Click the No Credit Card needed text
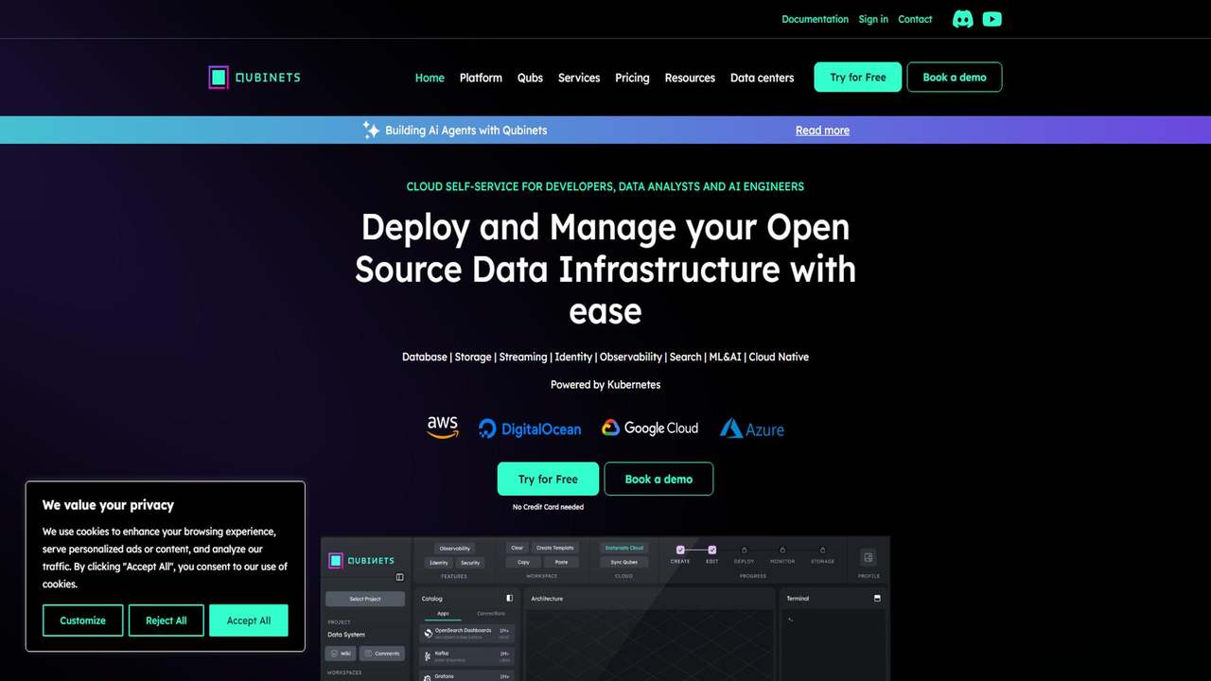The width and height of the screenshot is (1211, 681). [x=548, y=507]
